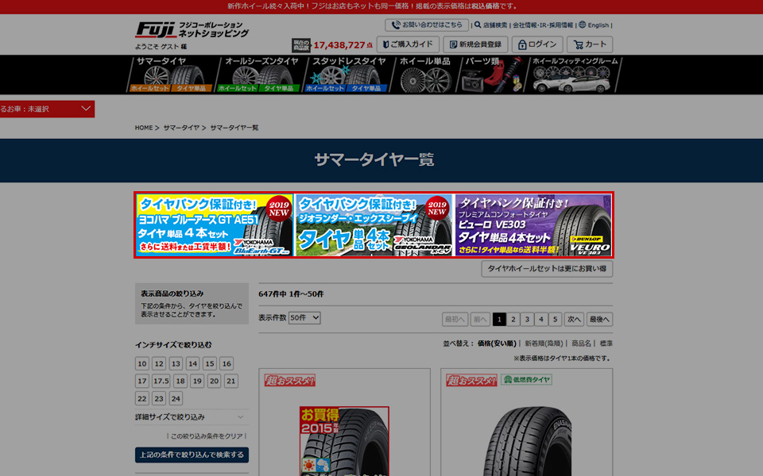Viewport: 763px width, 476px height.
Task: Select ホイールセット under スタッドレスタイヤ
Action: coord(324,88)
